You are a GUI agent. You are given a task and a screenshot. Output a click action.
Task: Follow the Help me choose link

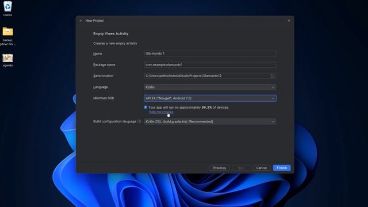click(x=161, y=112)
